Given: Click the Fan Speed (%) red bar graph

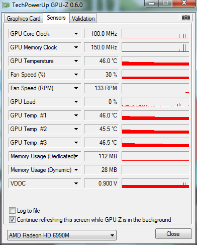Looking at the screenshot, I should pos(155,75).
